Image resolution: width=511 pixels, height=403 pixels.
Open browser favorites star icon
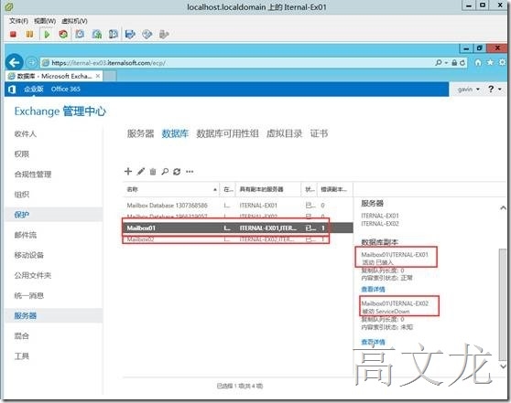tap(490, 62)
